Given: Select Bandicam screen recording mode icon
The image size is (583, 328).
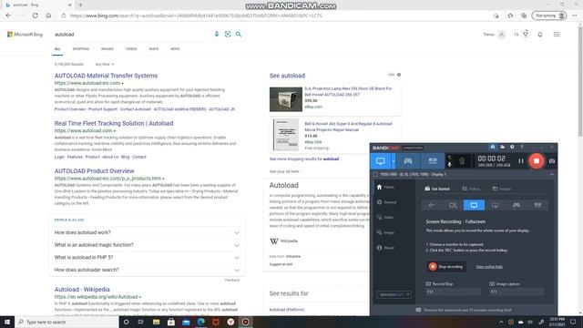Looking at the screenshot, I should [x=381, y=161].
